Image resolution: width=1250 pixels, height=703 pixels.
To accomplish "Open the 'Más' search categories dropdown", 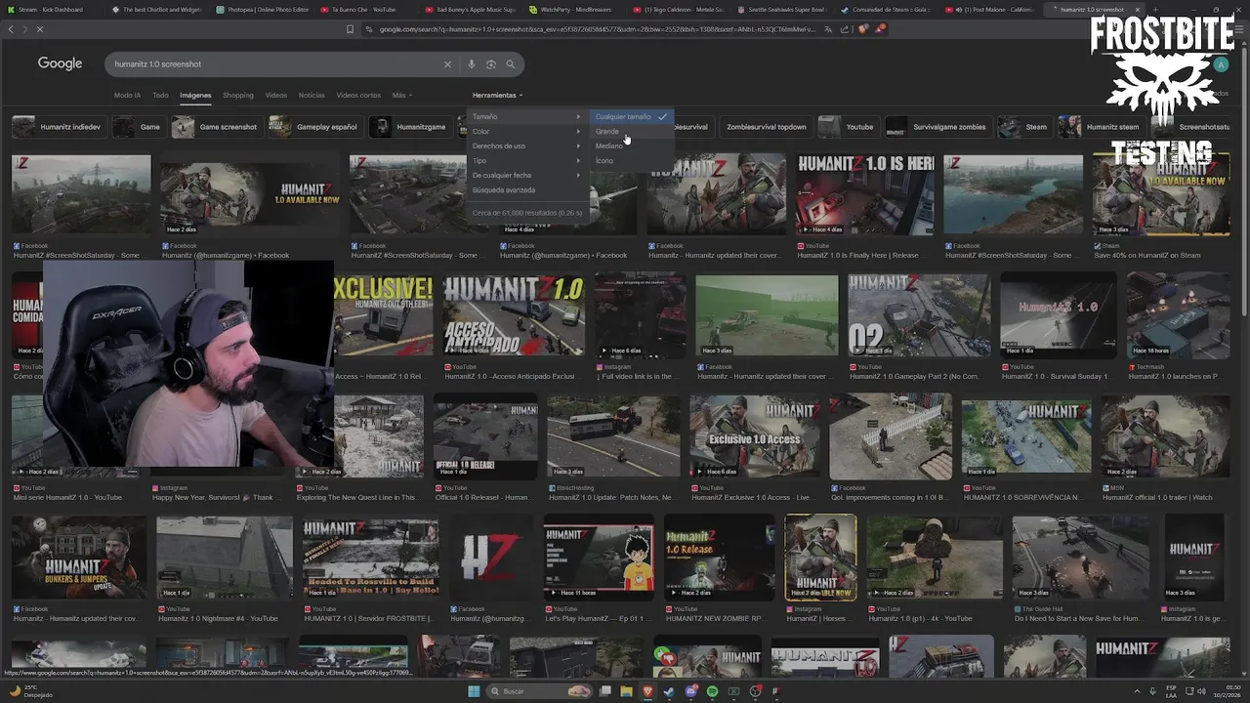I will (x=401, y=95).
